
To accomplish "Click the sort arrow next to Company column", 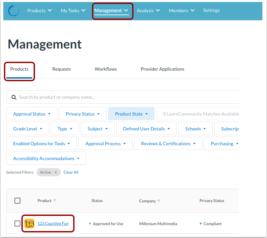I will (x=159, y=200).
